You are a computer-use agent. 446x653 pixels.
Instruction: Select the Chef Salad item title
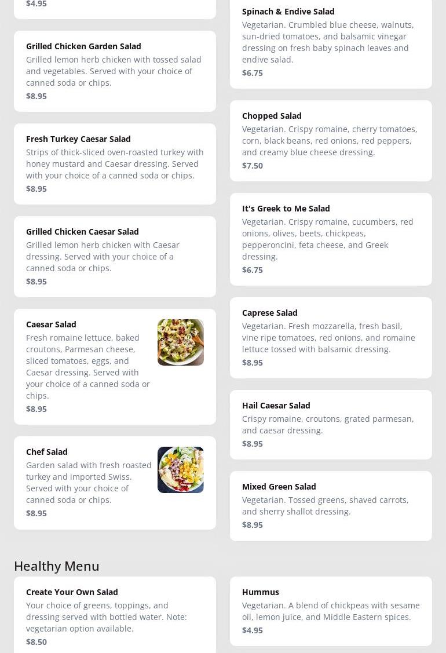coord(47,452)
